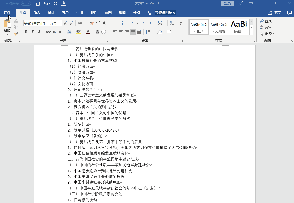The height and width of the screenshot is (203, 294).
Task: Open font group dialog launcher
Action: pos(107,41)
